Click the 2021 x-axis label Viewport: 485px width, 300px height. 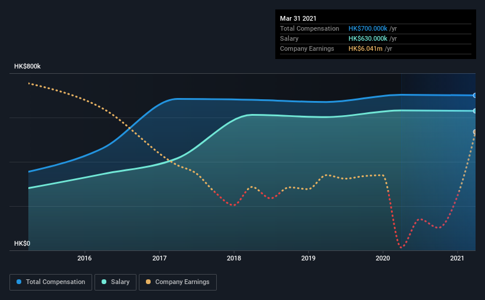click(x=457, y=258)
